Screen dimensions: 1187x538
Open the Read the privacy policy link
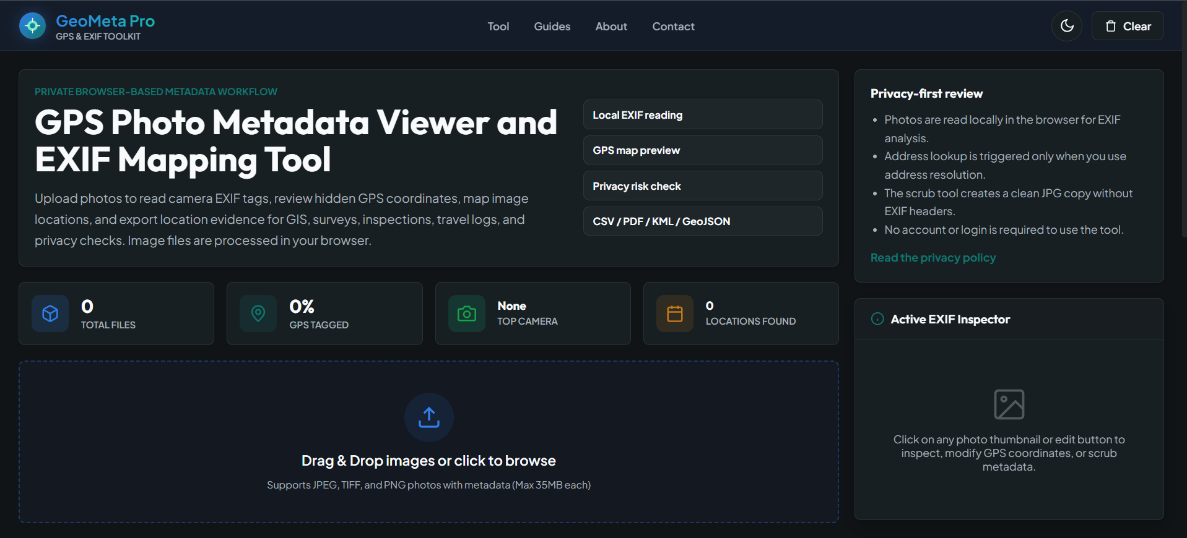point(933,258)
